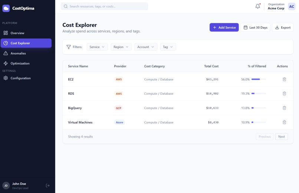
Task: Delete the BigQuery row with trash icon
Action: (284, 108)
